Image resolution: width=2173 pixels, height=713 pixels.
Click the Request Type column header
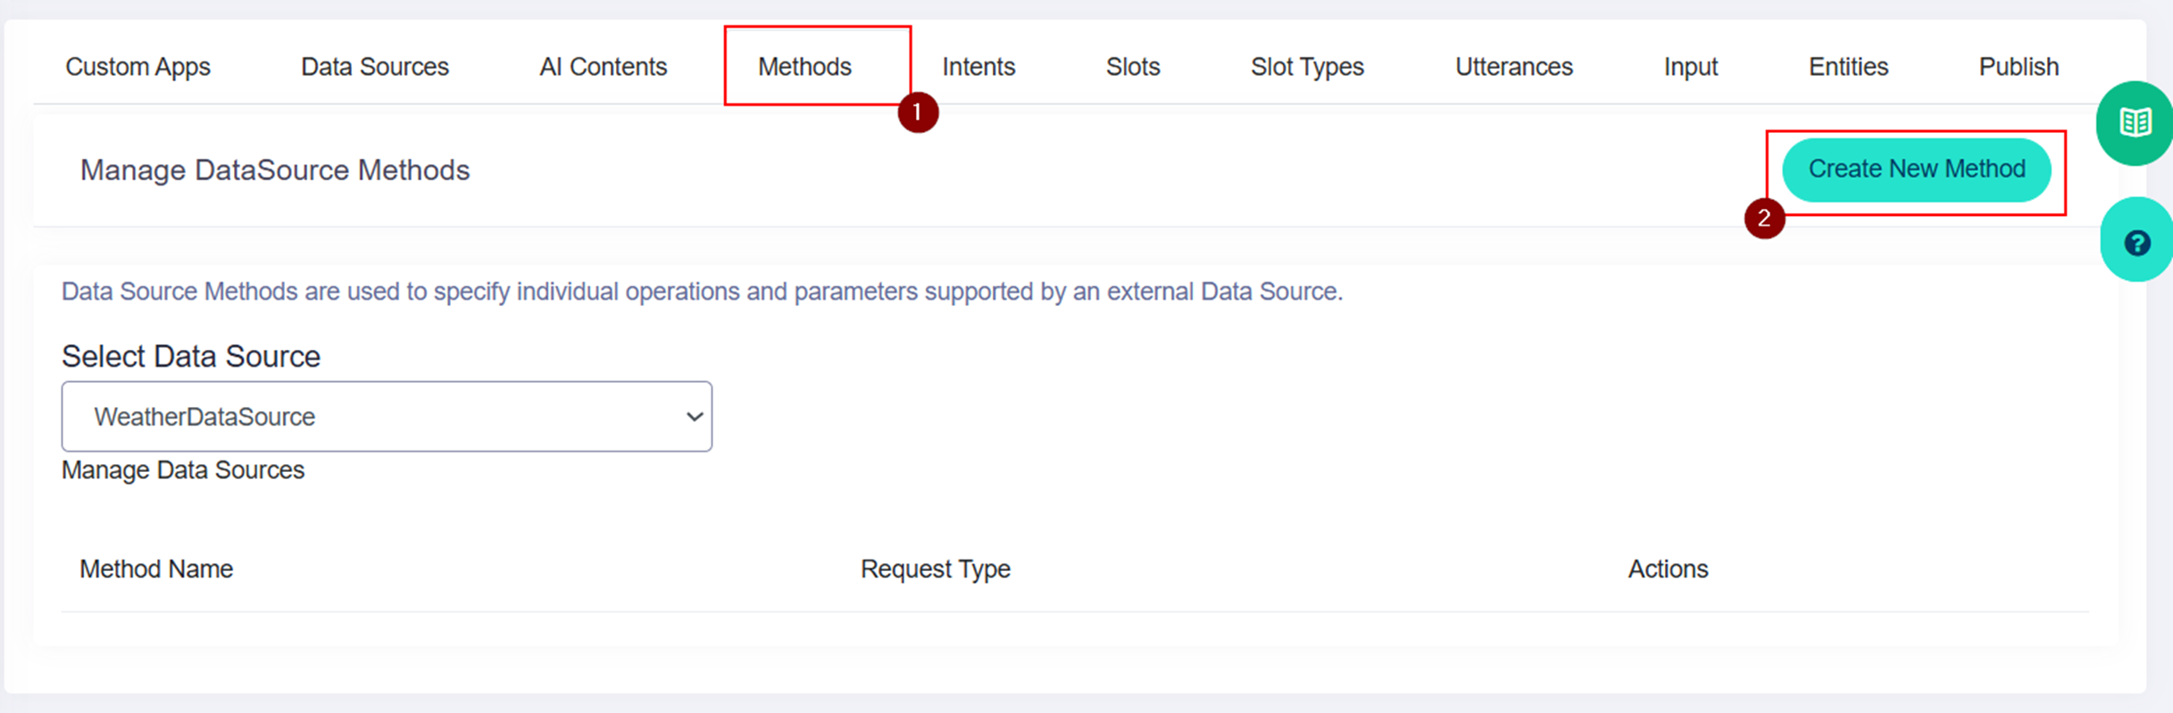click(935, 569)
